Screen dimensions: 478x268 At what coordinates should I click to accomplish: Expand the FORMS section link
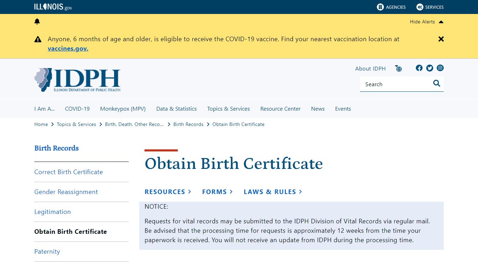(x=217, y=192)
